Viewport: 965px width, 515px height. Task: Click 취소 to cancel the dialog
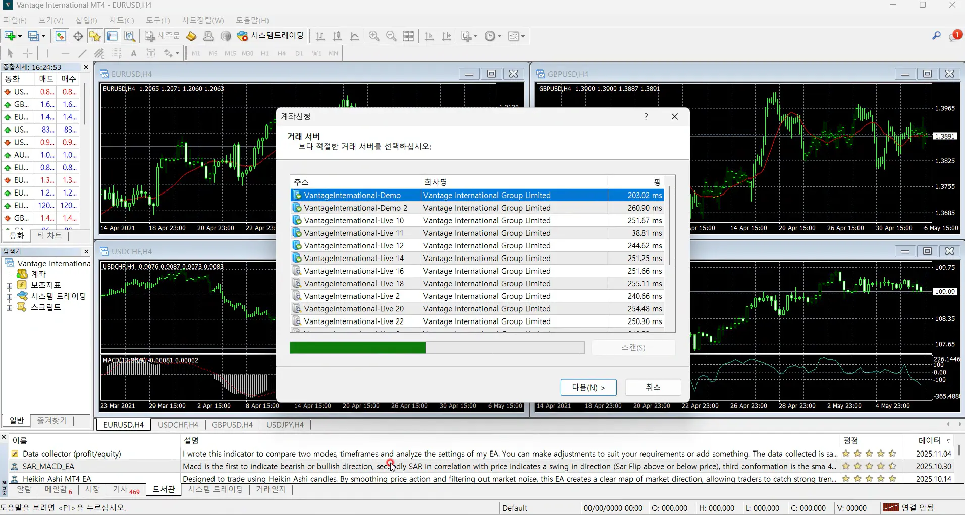click(653, 387)
